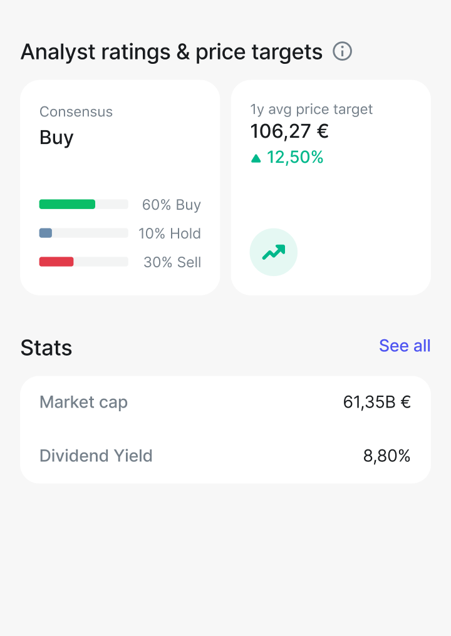Tap the 61,35B € market cap value

click(x=377, y=402)
